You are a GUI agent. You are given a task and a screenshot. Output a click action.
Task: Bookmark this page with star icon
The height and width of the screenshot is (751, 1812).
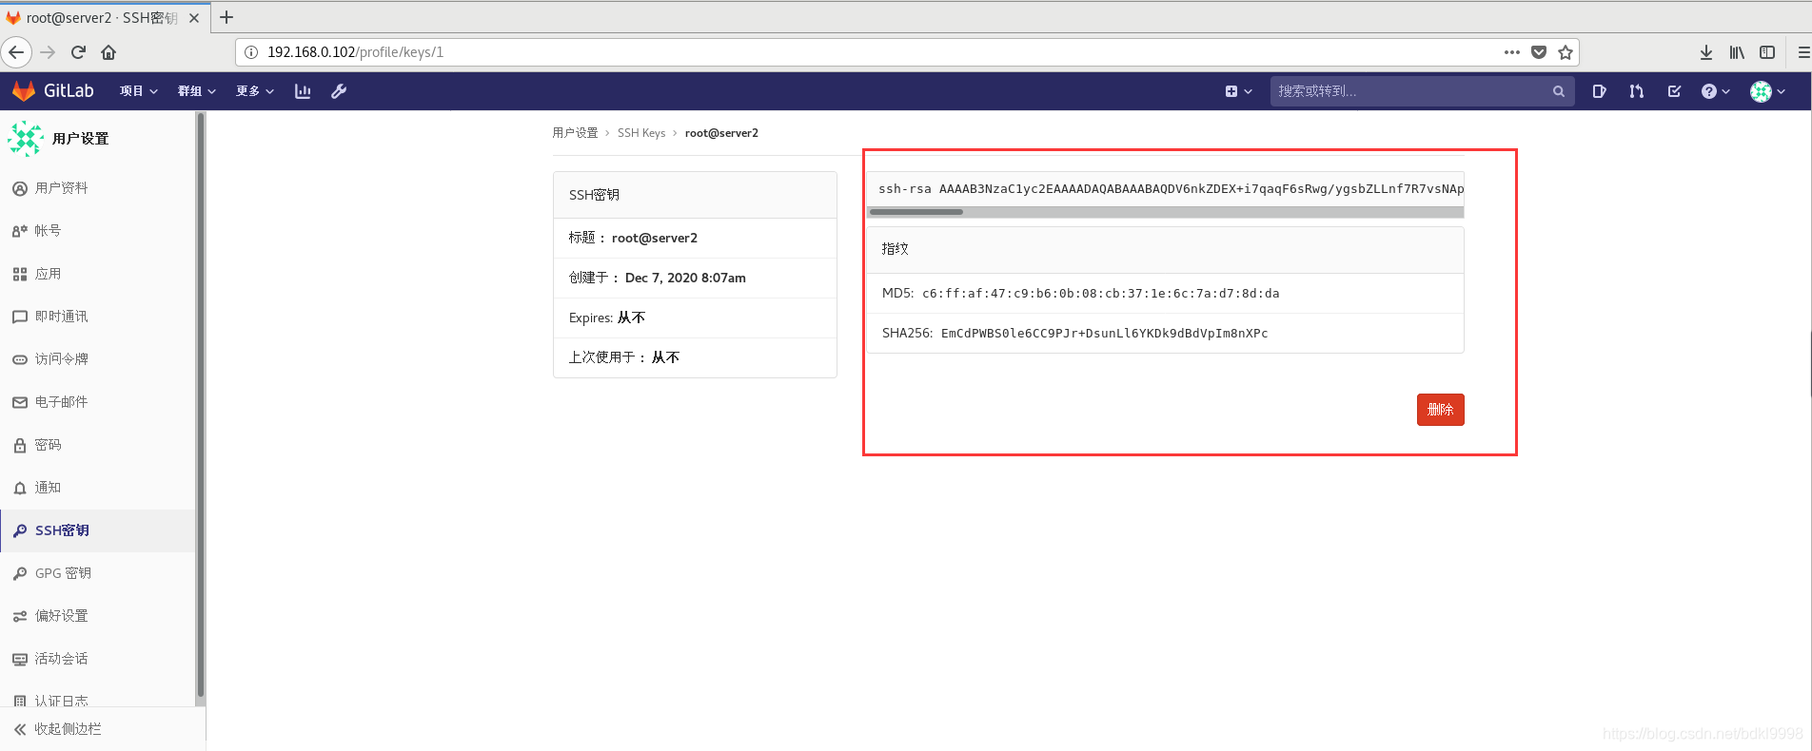pos(1566,52)
